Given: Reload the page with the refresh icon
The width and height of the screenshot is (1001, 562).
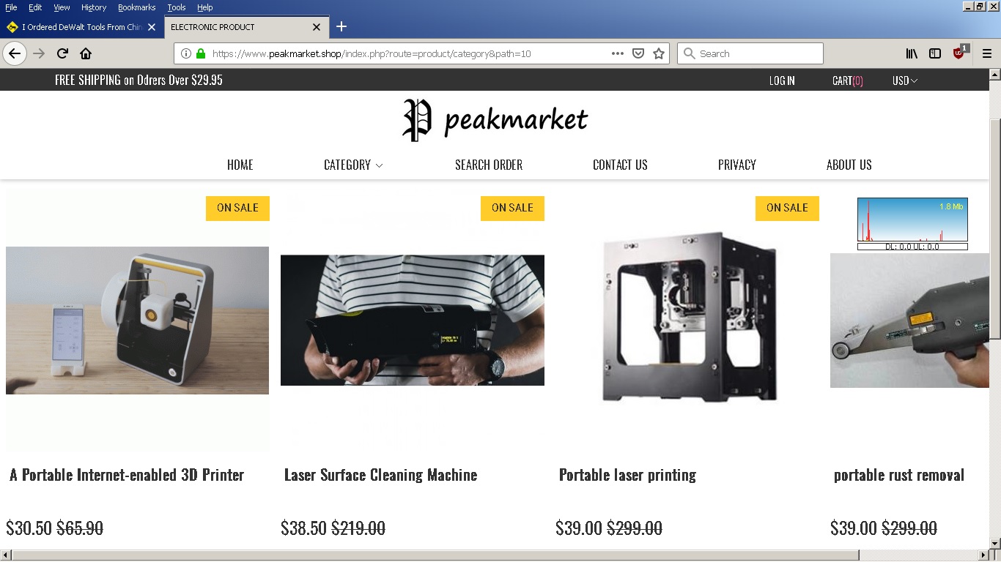Looking at the screenshot, I should coord(62,53).
